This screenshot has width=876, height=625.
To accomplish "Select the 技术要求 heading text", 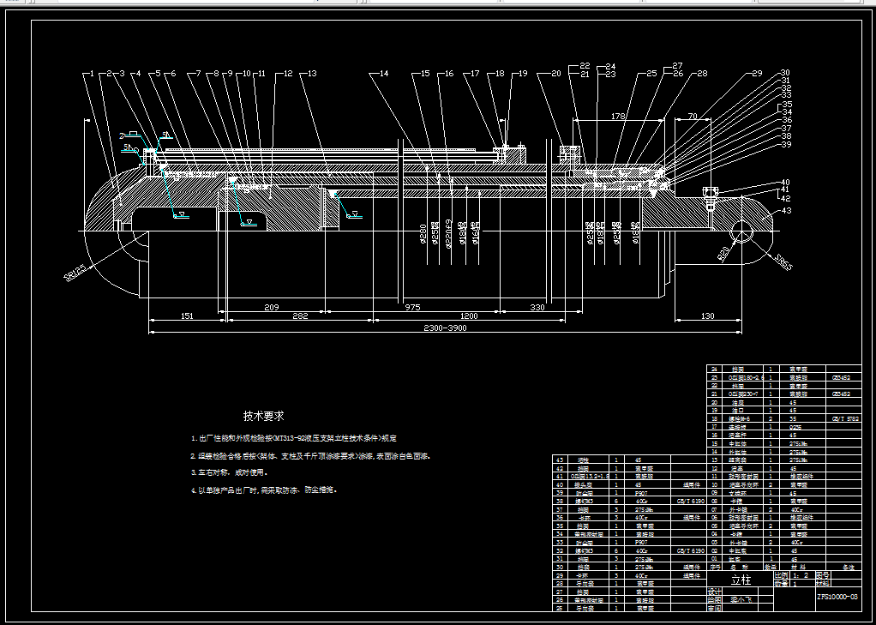I will [264, 416].
